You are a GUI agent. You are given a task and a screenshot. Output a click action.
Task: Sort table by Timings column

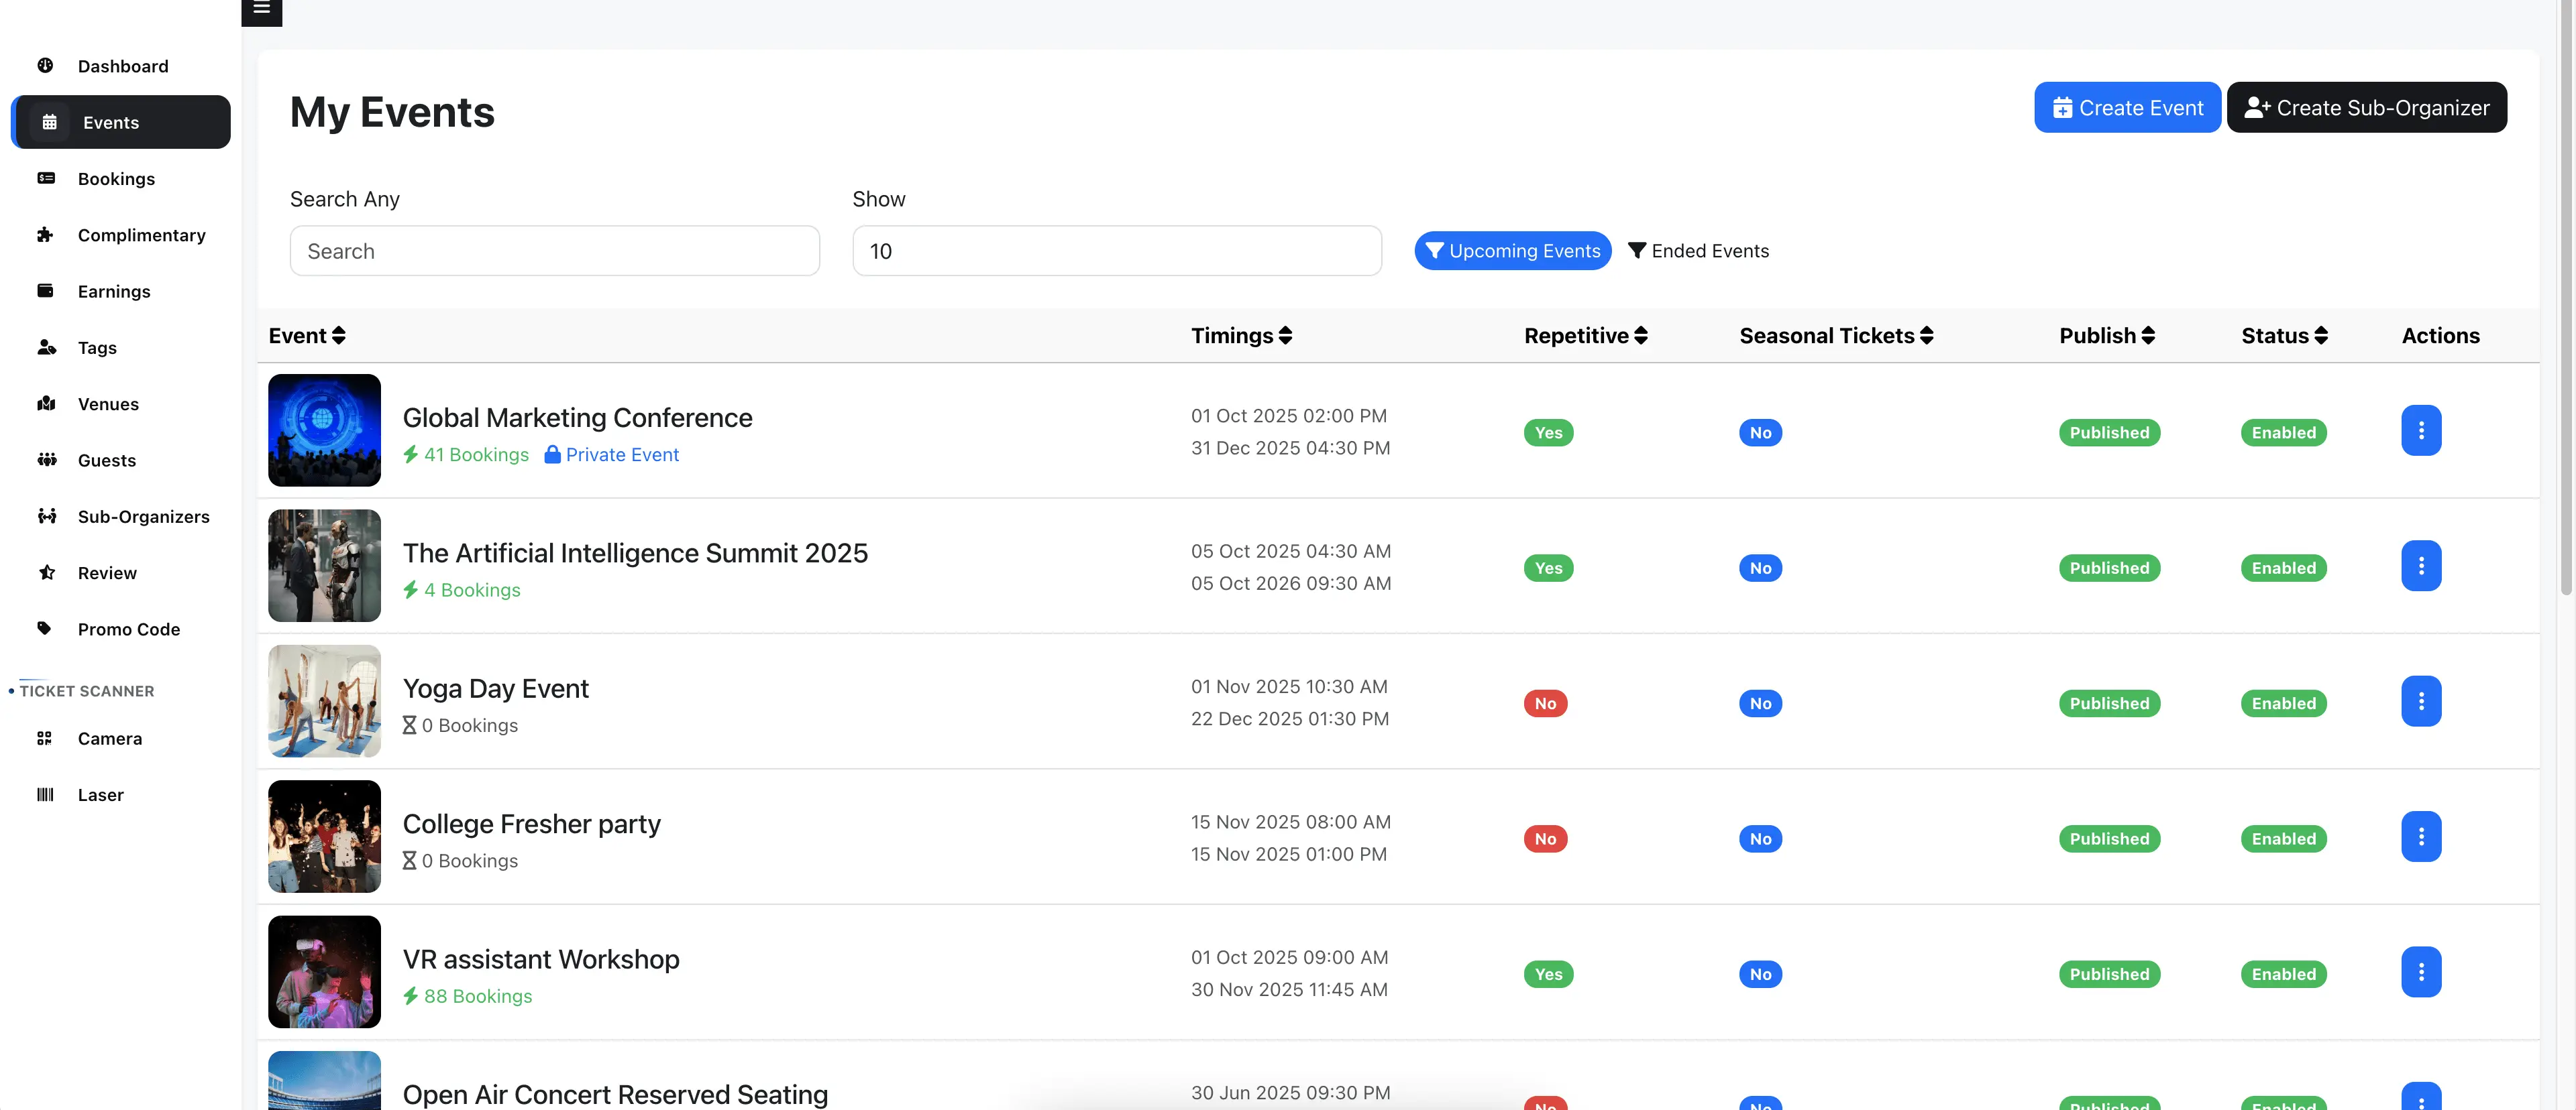tap(1241, 336)
